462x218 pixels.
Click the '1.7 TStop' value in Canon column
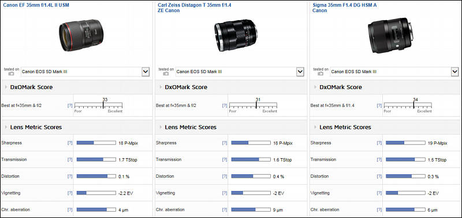tap(128, 160)
